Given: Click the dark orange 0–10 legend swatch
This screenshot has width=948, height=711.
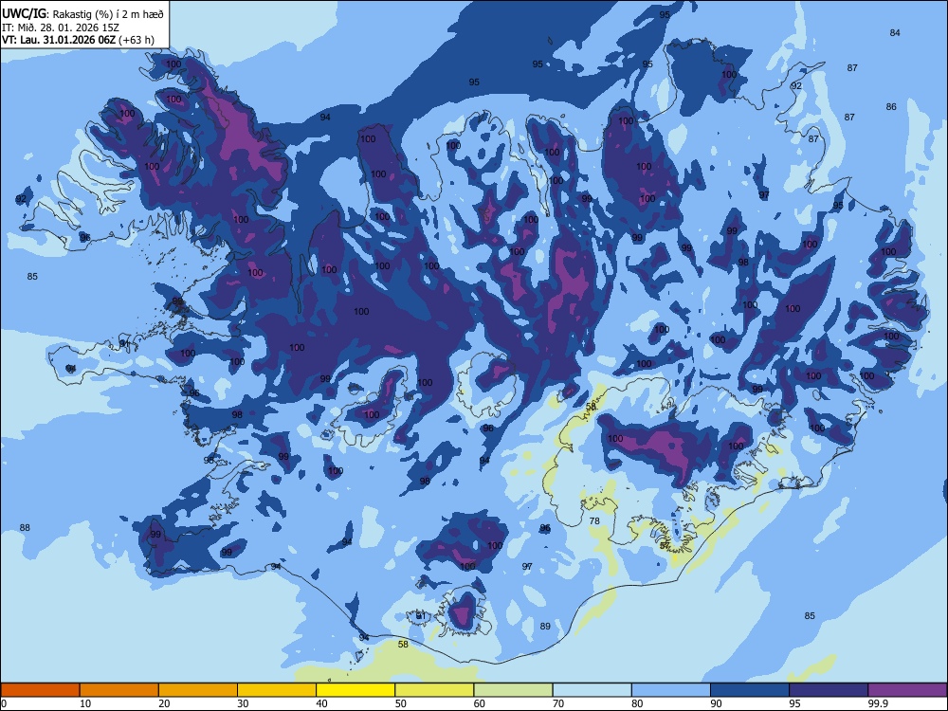Looking at the screenshot, I should (x=40, y=690).
